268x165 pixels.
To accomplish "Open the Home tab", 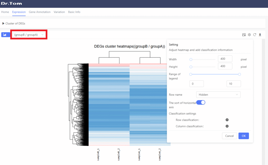I will coord(5,12).
